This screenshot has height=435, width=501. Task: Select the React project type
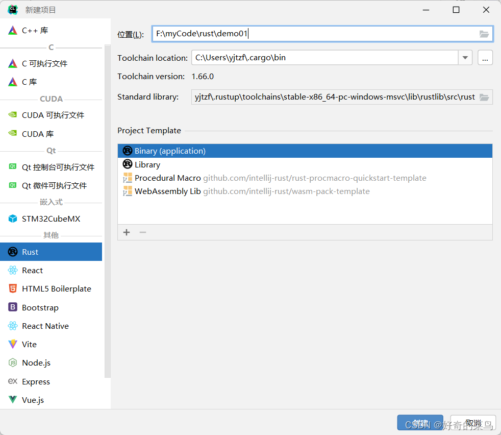point(32,270)
